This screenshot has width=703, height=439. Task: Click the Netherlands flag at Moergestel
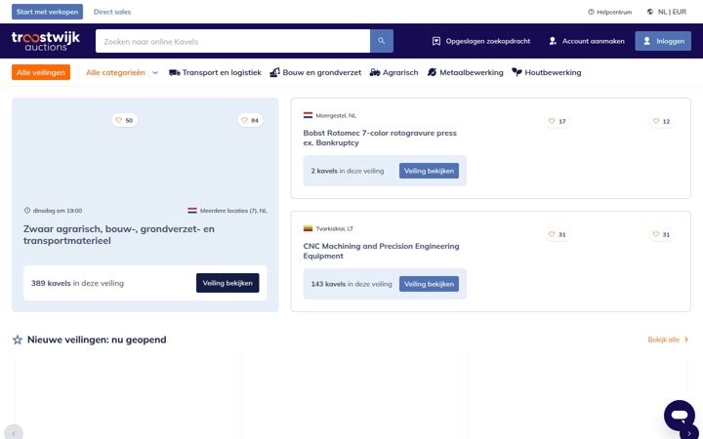click(308, 115)
